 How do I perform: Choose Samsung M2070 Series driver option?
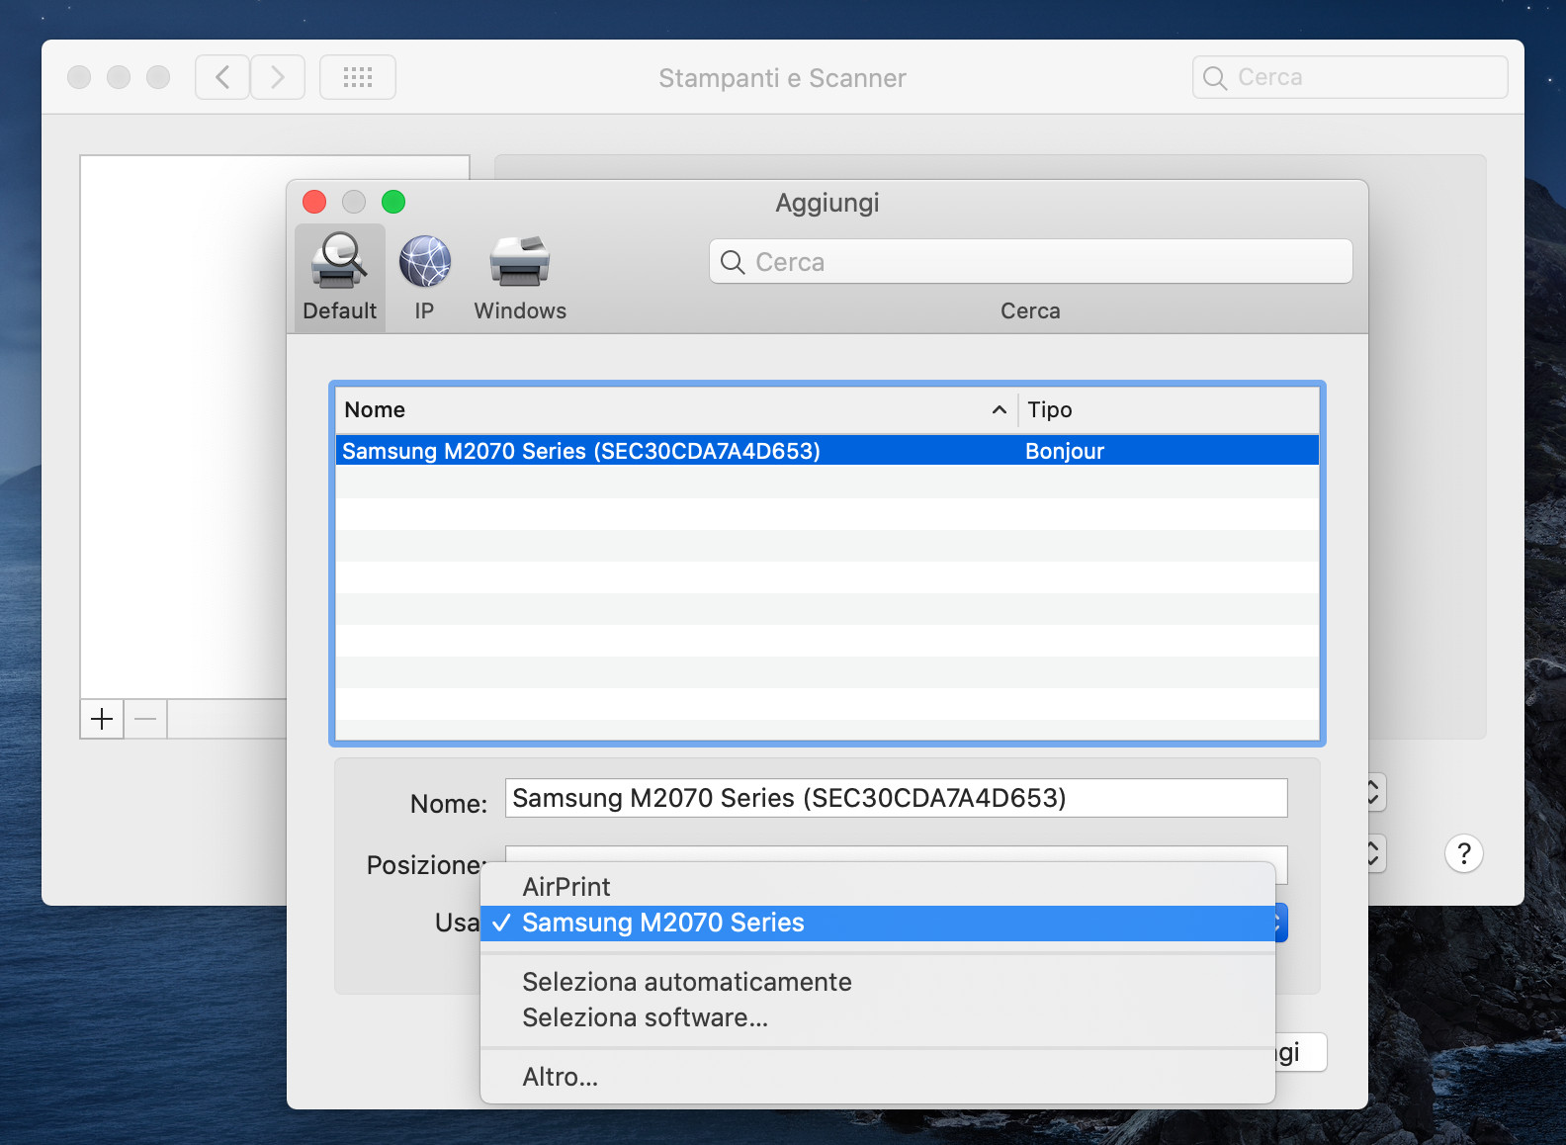(x=878, y=923)
